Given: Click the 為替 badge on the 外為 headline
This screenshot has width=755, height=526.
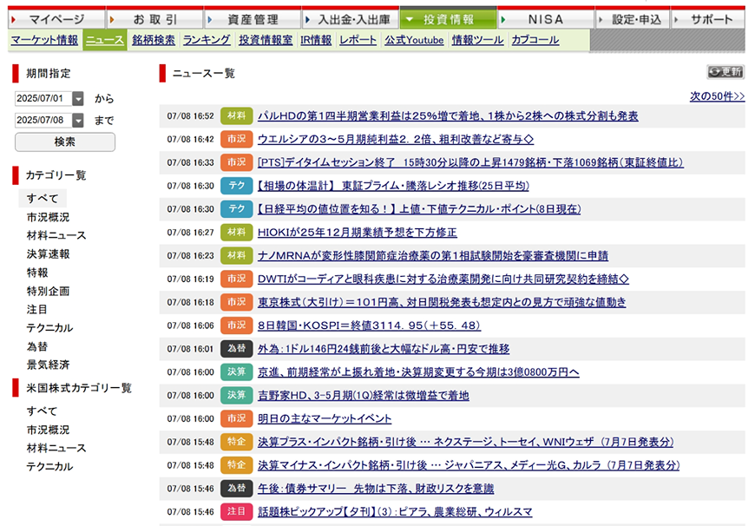Looking at the screenshot, I should point(236,348).
